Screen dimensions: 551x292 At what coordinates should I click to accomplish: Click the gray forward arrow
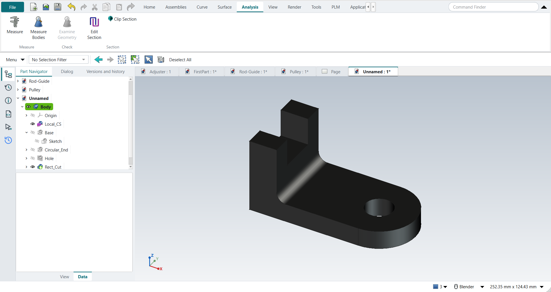click(x=110, y=60)
